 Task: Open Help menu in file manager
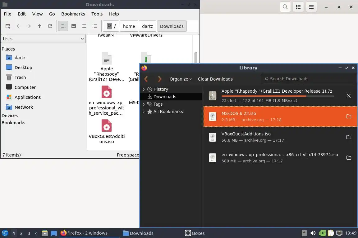114,14
